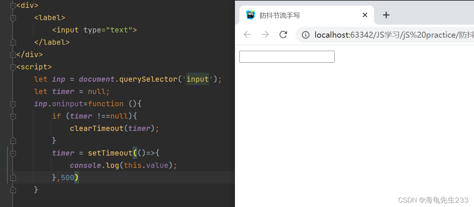The width and height of the screenshot is (474, 207).
Task: Click the "text" attribute value in the input tag
Action: pyautogui.click(x=119, y=30)
